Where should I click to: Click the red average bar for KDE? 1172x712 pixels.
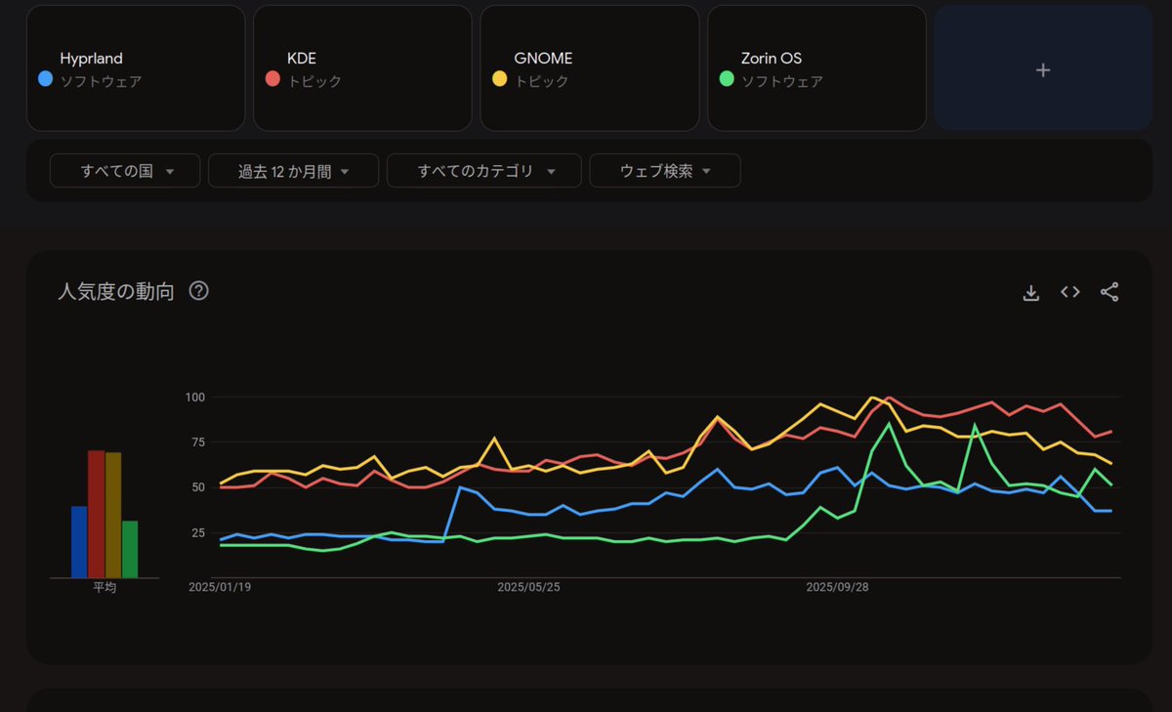tap(96, 515)
